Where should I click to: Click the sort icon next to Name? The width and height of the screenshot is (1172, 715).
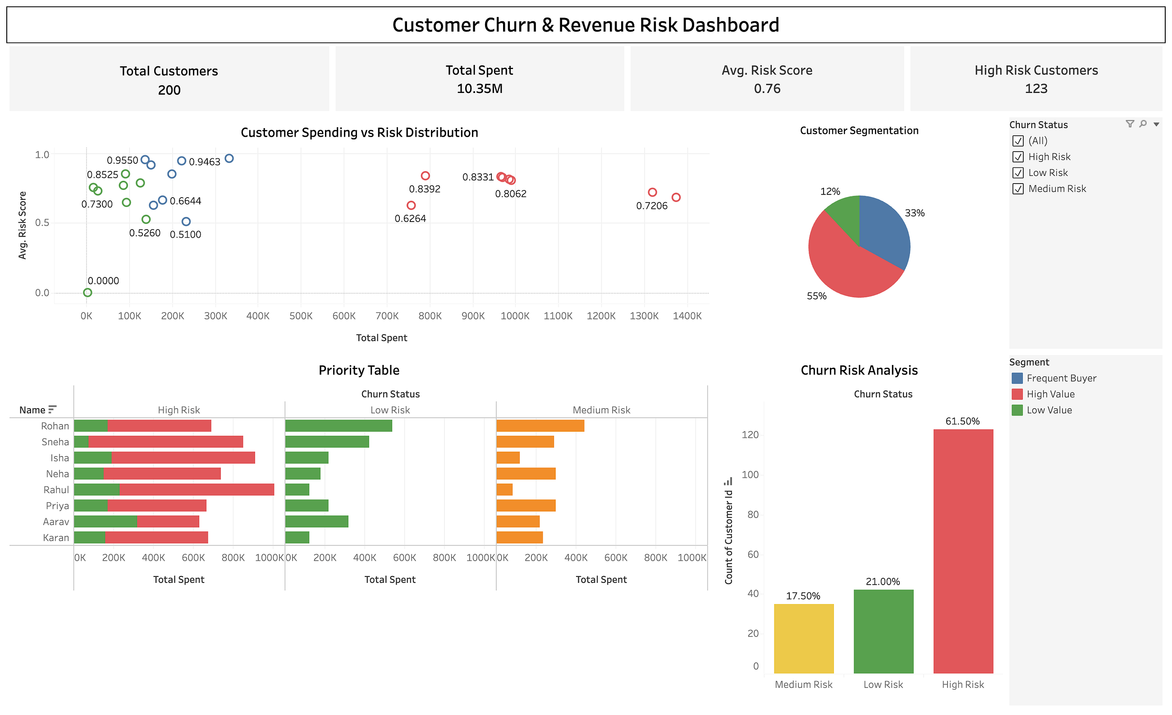point(52,410)
